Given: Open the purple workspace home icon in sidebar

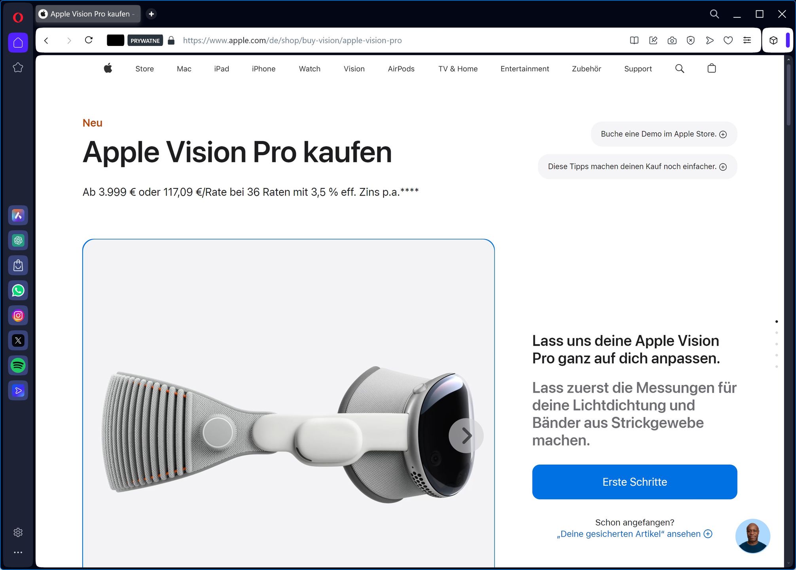Looking at the screenshot, I should [x=18, y=42].
